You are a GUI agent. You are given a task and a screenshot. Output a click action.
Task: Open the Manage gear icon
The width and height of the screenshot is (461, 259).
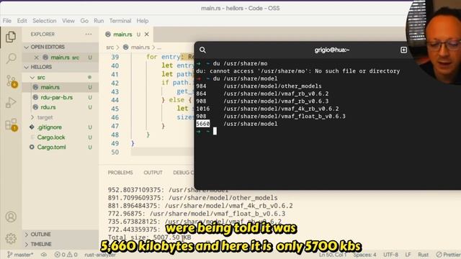[x=11, y=238]
